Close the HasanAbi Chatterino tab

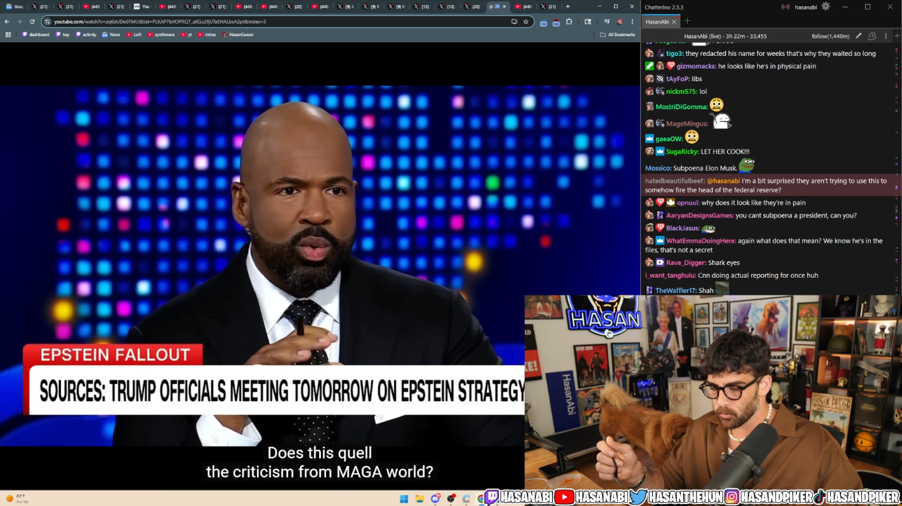674,22
